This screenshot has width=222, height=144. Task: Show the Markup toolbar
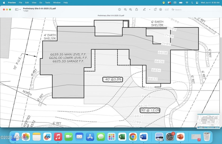(160, 9)
